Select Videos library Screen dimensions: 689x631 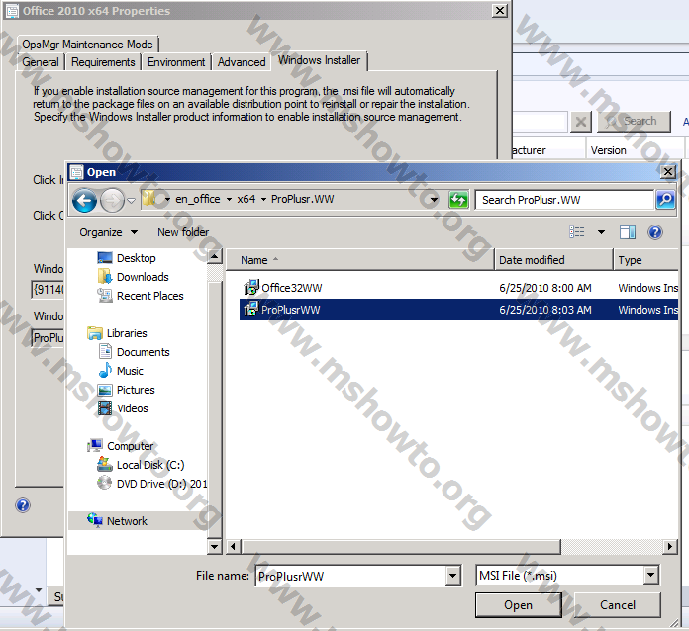133,408
